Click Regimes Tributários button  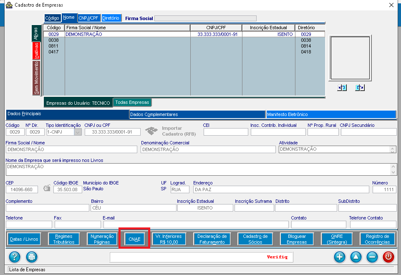coord(64,239)
